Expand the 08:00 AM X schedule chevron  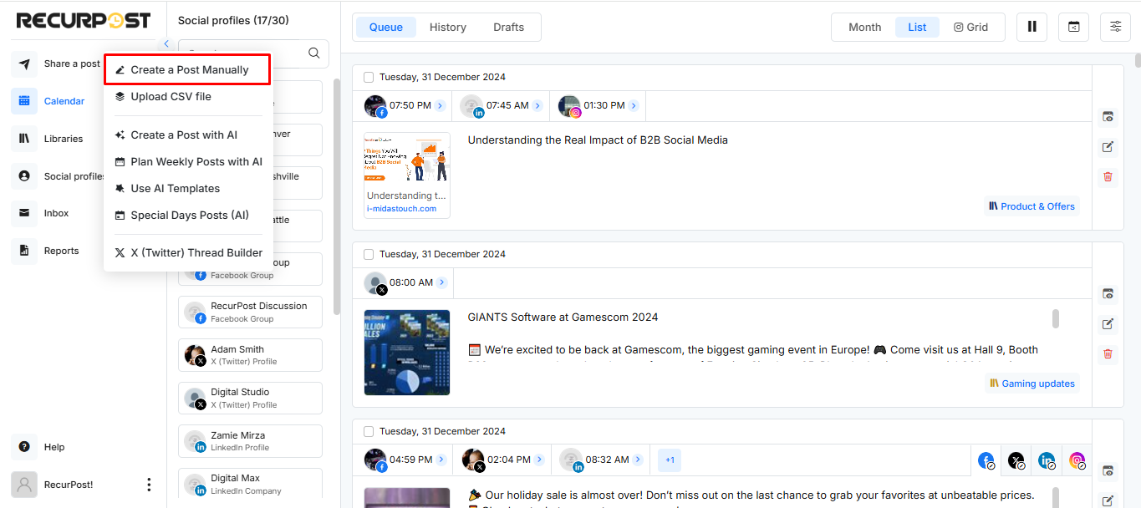tap(442, 282)
